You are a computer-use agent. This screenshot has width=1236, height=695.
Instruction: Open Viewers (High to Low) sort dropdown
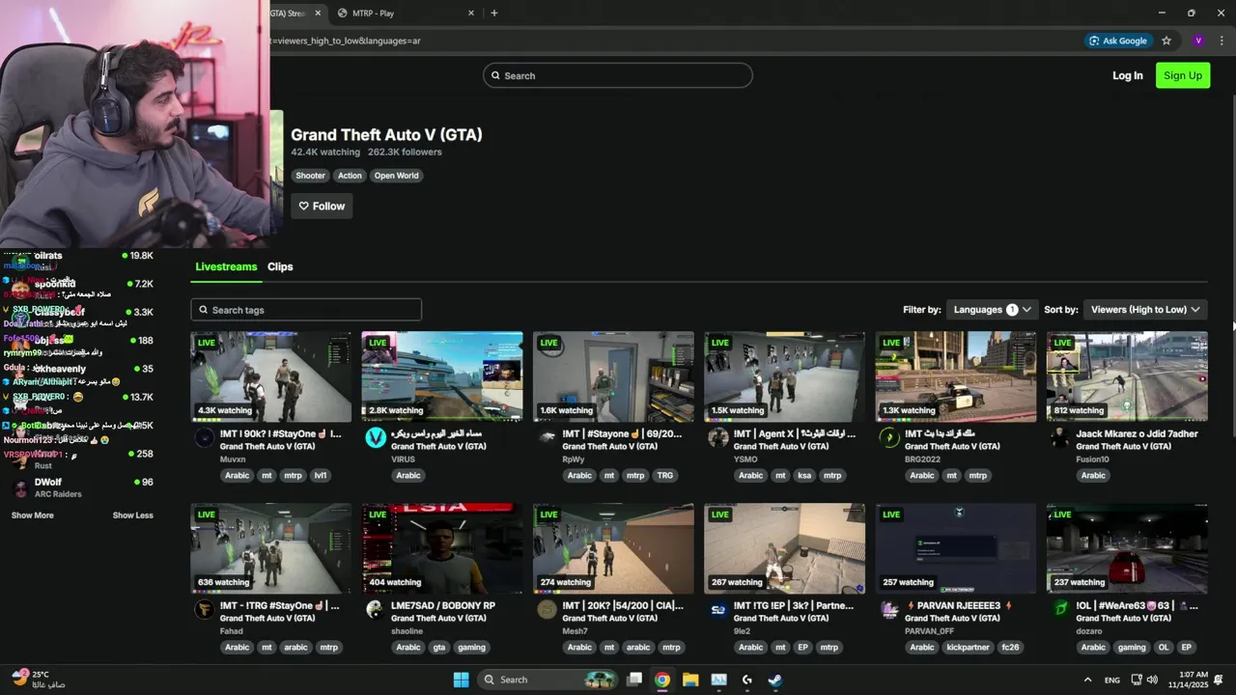[1145, 310]
